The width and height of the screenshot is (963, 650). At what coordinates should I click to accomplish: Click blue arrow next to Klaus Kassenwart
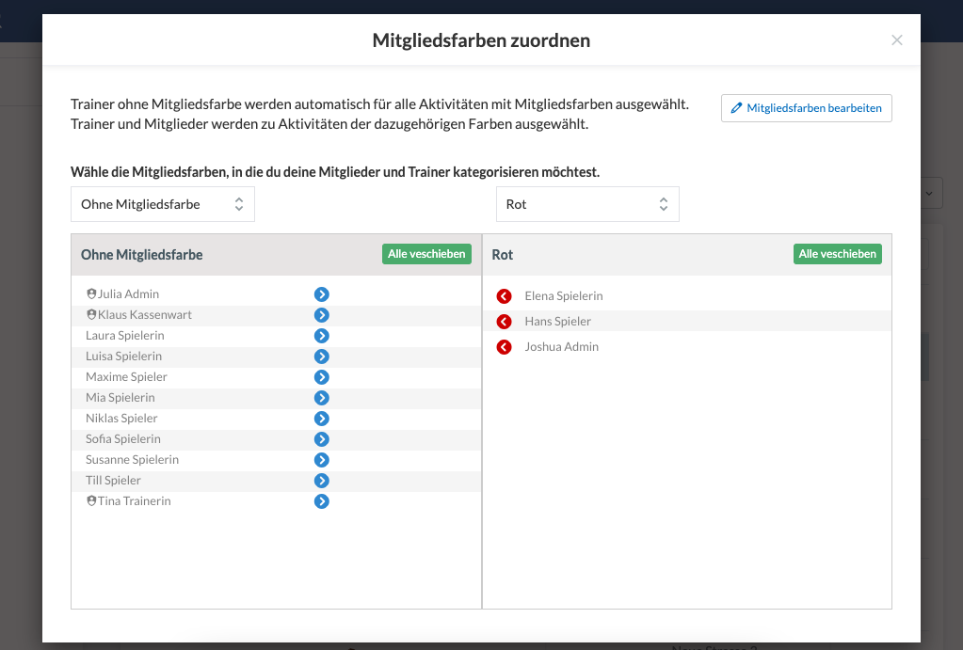pyautogui.click(x=321, y=315)
